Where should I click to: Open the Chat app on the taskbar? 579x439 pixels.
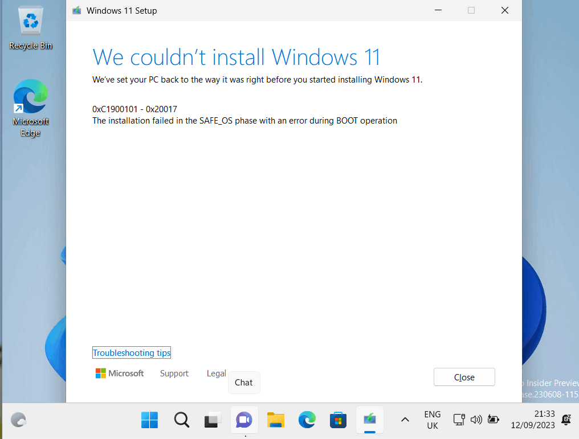point(244,420)
